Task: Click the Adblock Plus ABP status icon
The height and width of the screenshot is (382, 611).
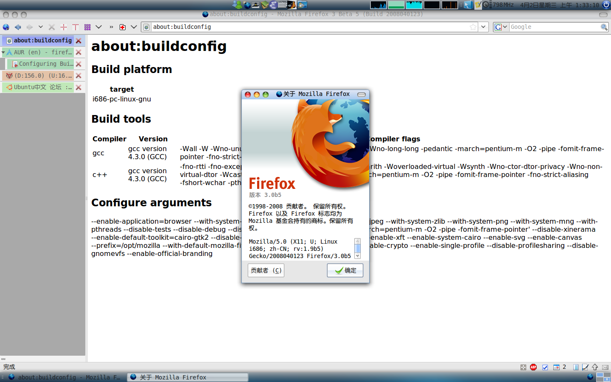Action: tap(533, 367)
